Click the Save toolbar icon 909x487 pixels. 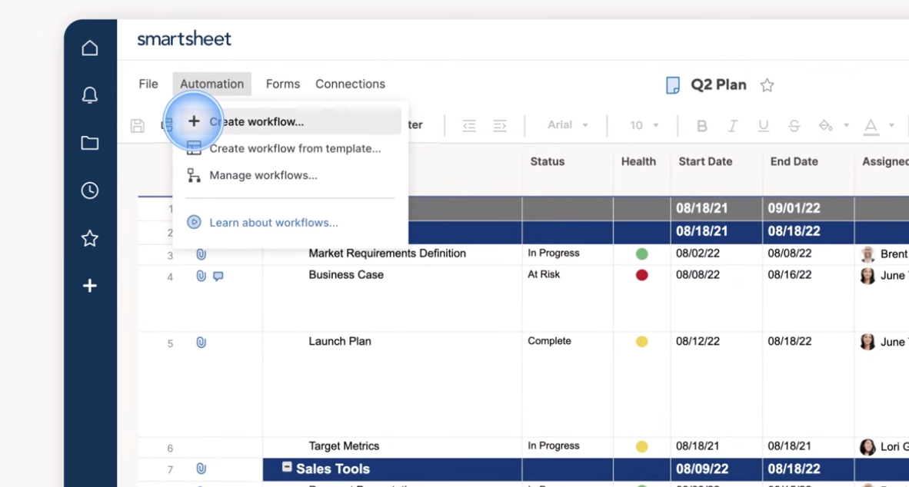click(138, 125)
